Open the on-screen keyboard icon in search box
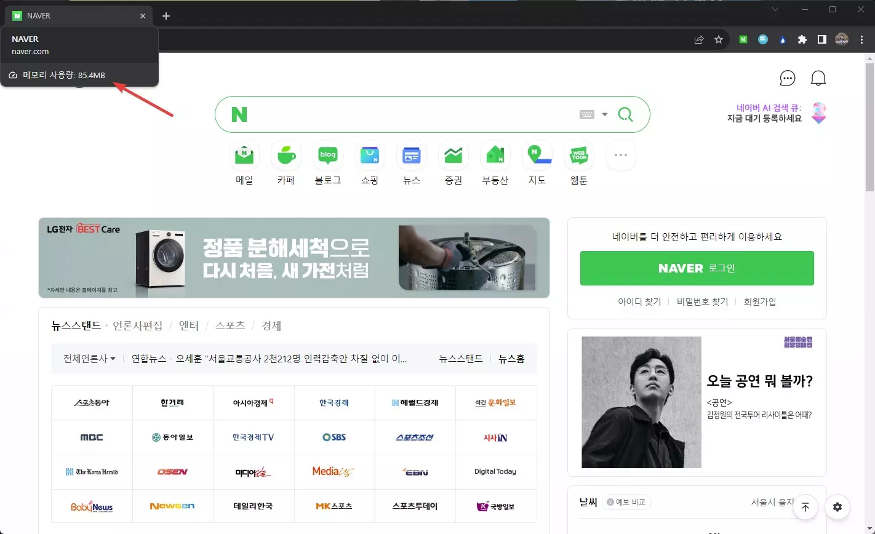 point(587,114)
